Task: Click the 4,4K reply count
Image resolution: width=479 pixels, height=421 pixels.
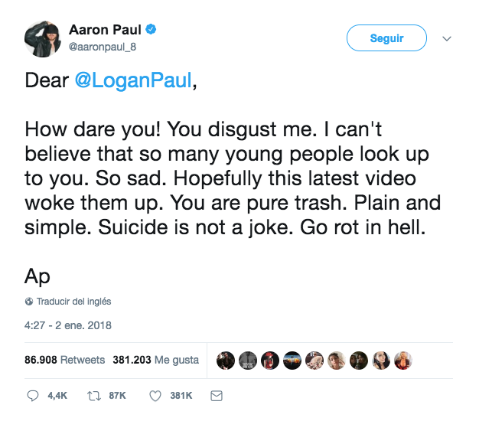Action: click(57, 396)
